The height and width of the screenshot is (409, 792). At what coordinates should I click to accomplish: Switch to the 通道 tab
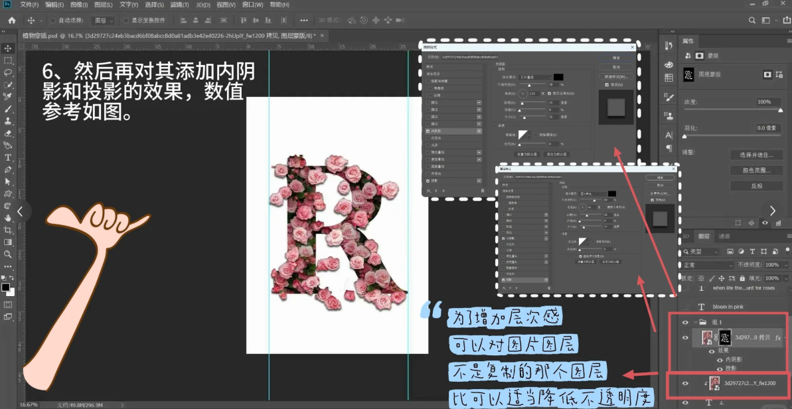[724, 236]
